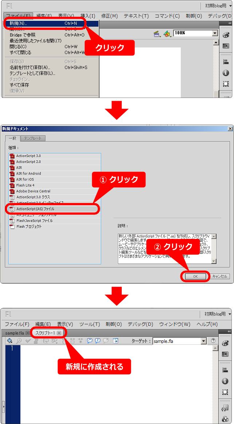The image size is (234, 424).
Task: Click description box scrollbar down arrow
Action: click(x=214, y=261)
